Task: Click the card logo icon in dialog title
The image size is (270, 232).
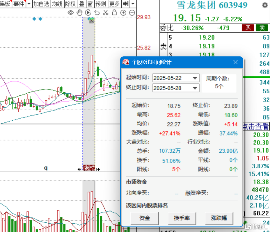Action: (x=126, y=62)
